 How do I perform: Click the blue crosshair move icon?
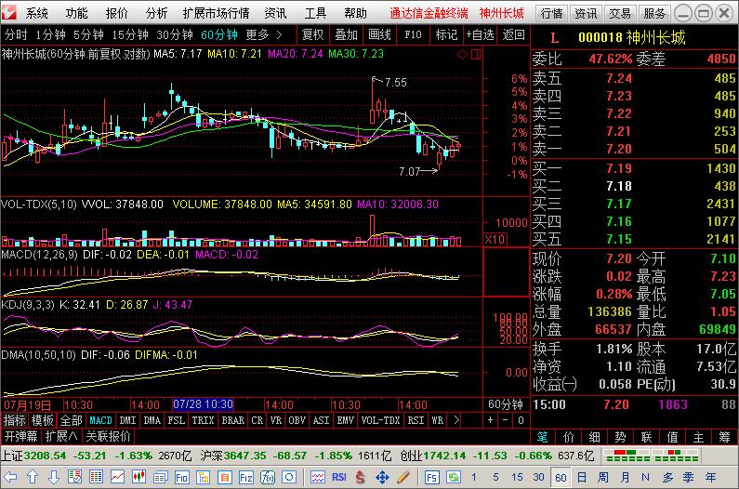pos(381,477)
